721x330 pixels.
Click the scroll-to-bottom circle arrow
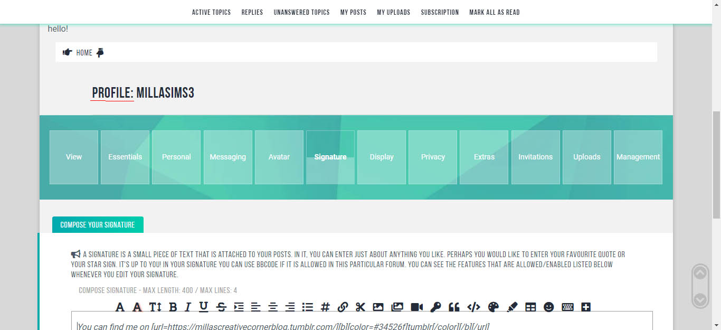pos(700,300)
